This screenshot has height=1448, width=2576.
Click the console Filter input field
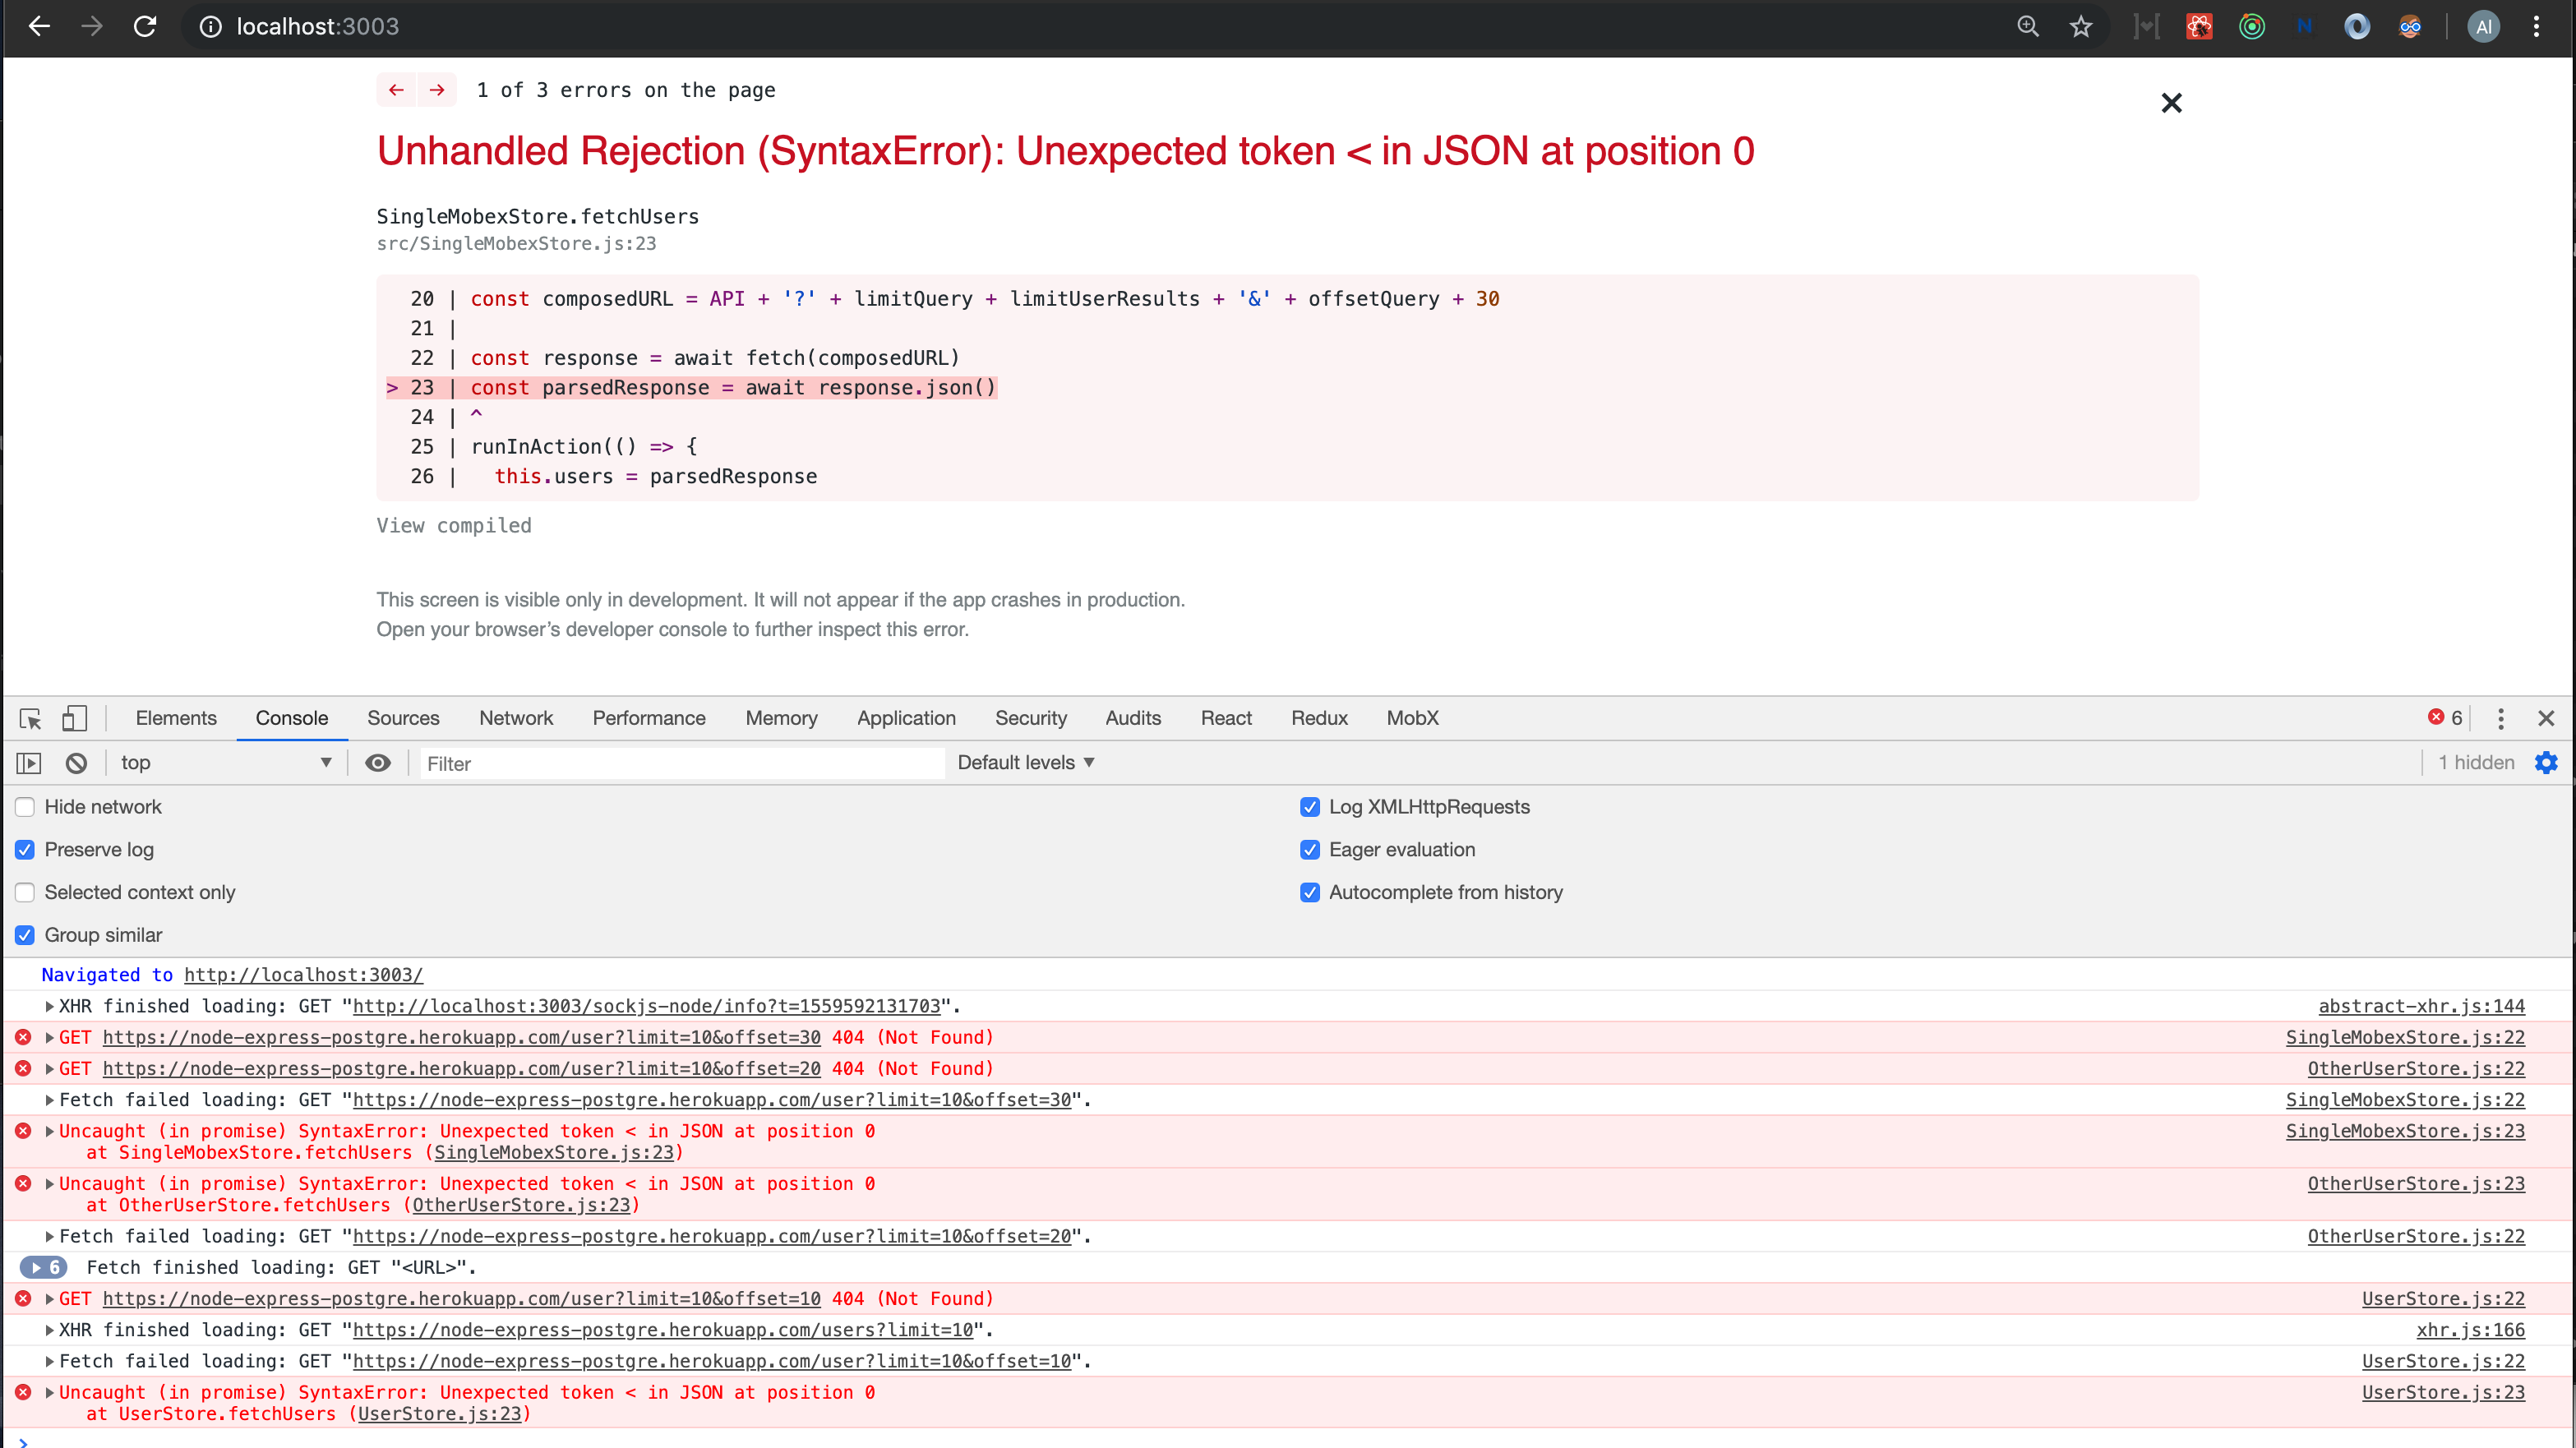coord(680,763)
